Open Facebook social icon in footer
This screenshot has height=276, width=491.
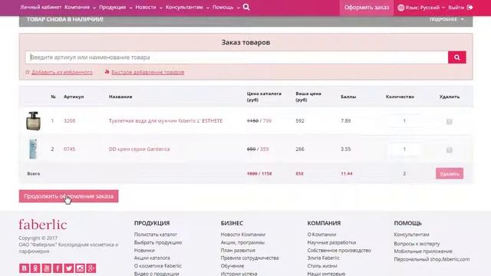click(58, 268)
